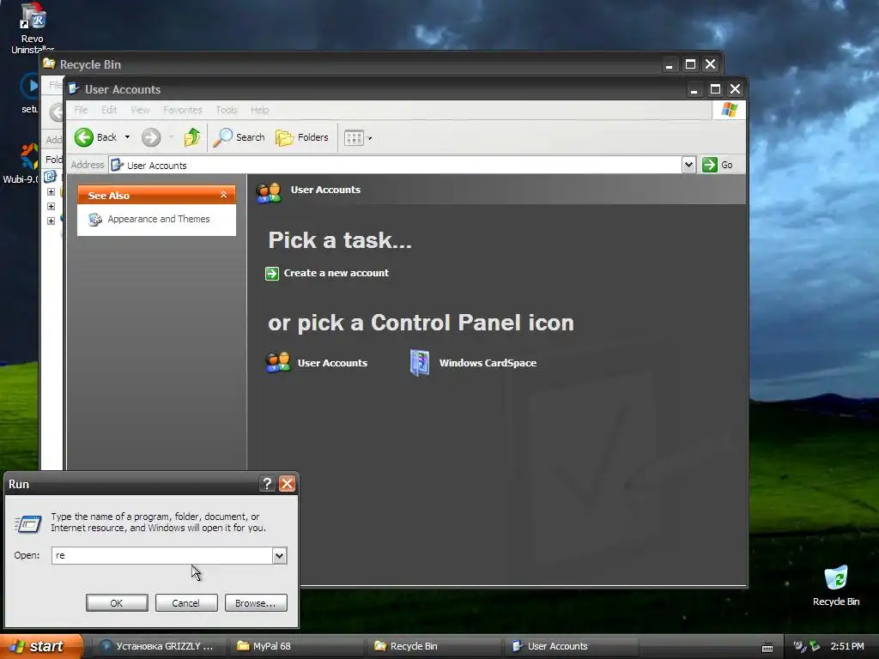Go Back in User Accounts window
Image resolution: width=879 pixels, height=659 pixels.
coord(95,137)
